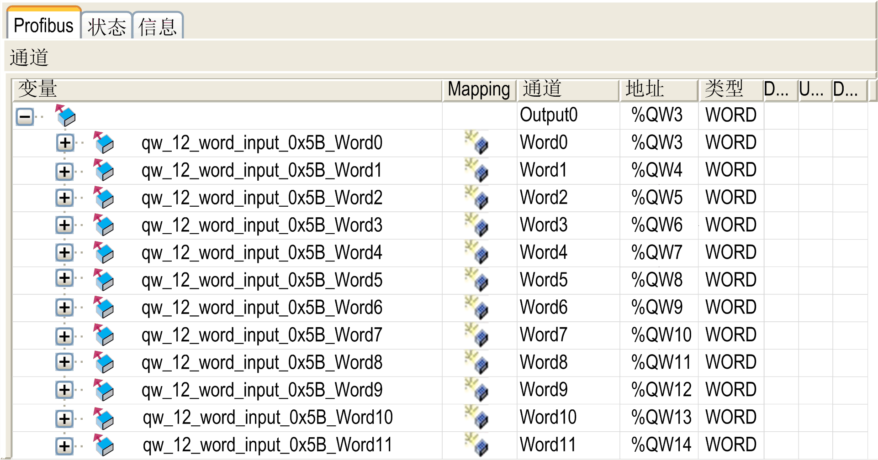The height and width of the screenshot is (460, 878).
Task: Expand the qw_12_word_input_0x5B_Word10 node
Action: tap(65, 418)
